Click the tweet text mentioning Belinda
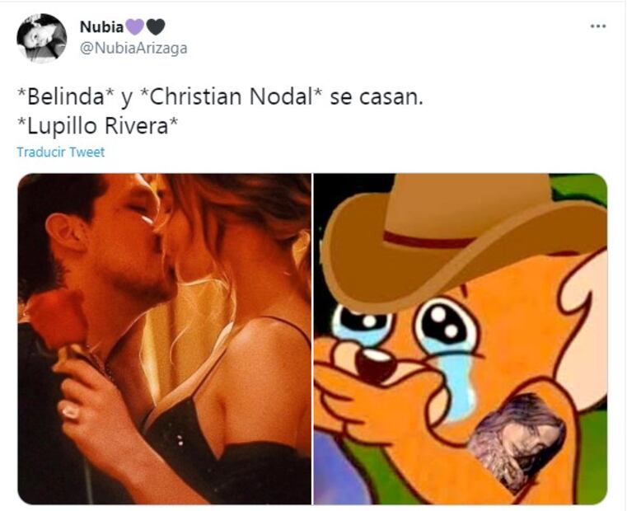Viewport: 627px width, 511px height. coord(220,96)
